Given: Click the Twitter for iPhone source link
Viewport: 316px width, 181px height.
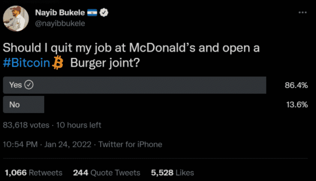Looking at the screenshot, I should (130, 144).
